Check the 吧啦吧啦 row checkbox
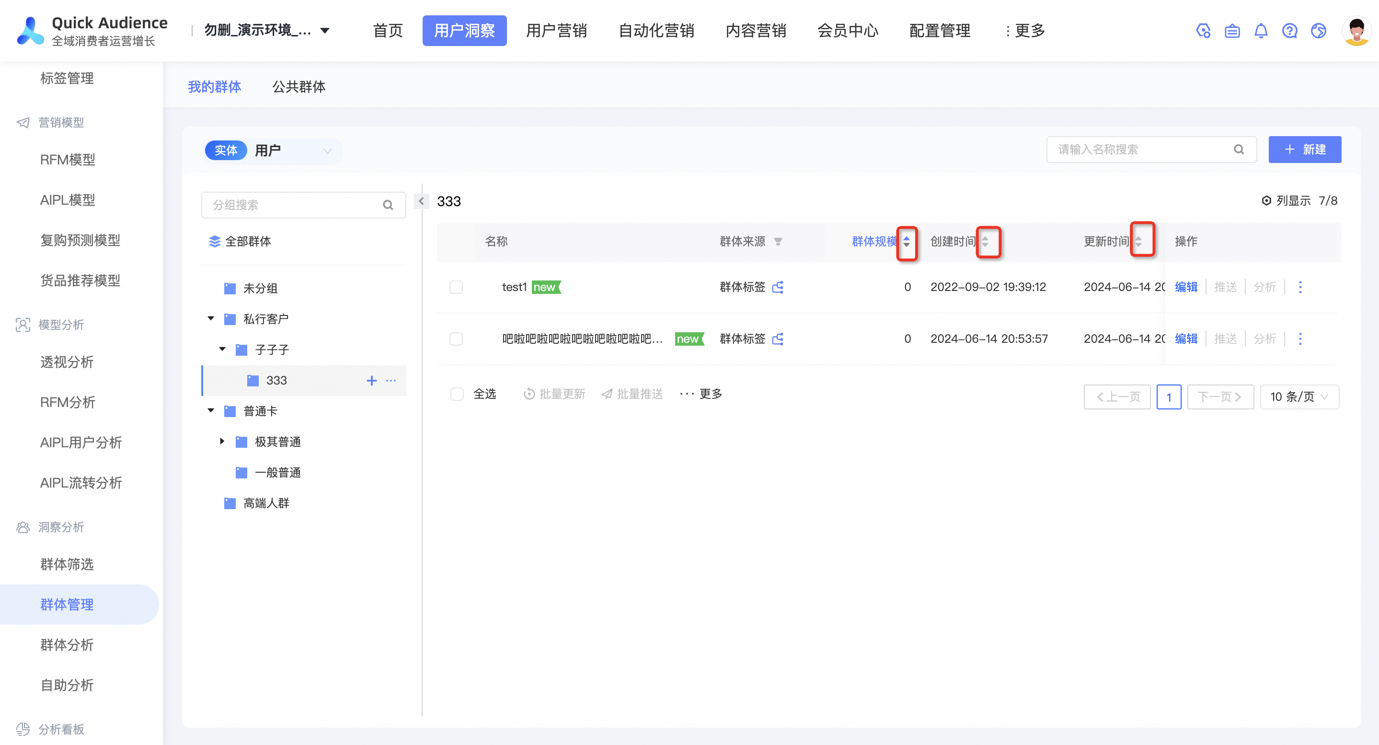Viewport: 1379px width, 745px height. click(x=456, y=339)
